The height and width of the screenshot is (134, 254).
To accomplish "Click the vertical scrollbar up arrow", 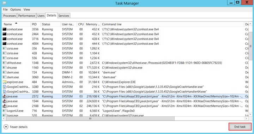I will (250, 24).
